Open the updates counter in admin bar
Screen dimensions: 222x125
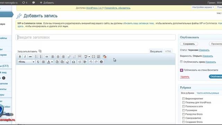(x=25, y=2)
